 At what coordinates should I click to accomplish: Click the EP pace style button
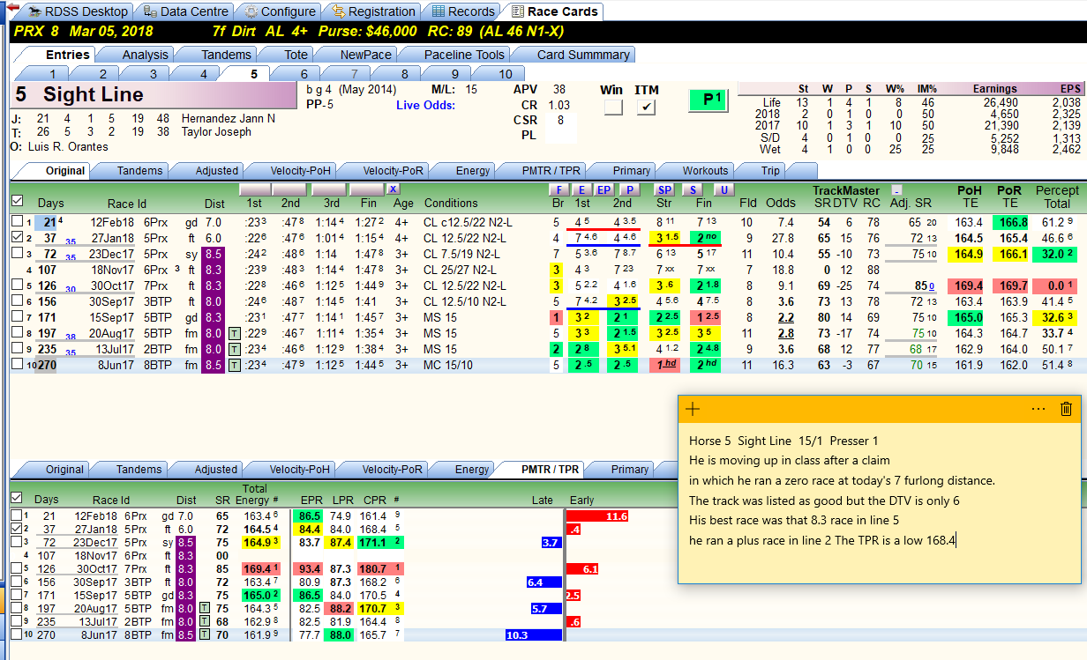click(603, 189)
